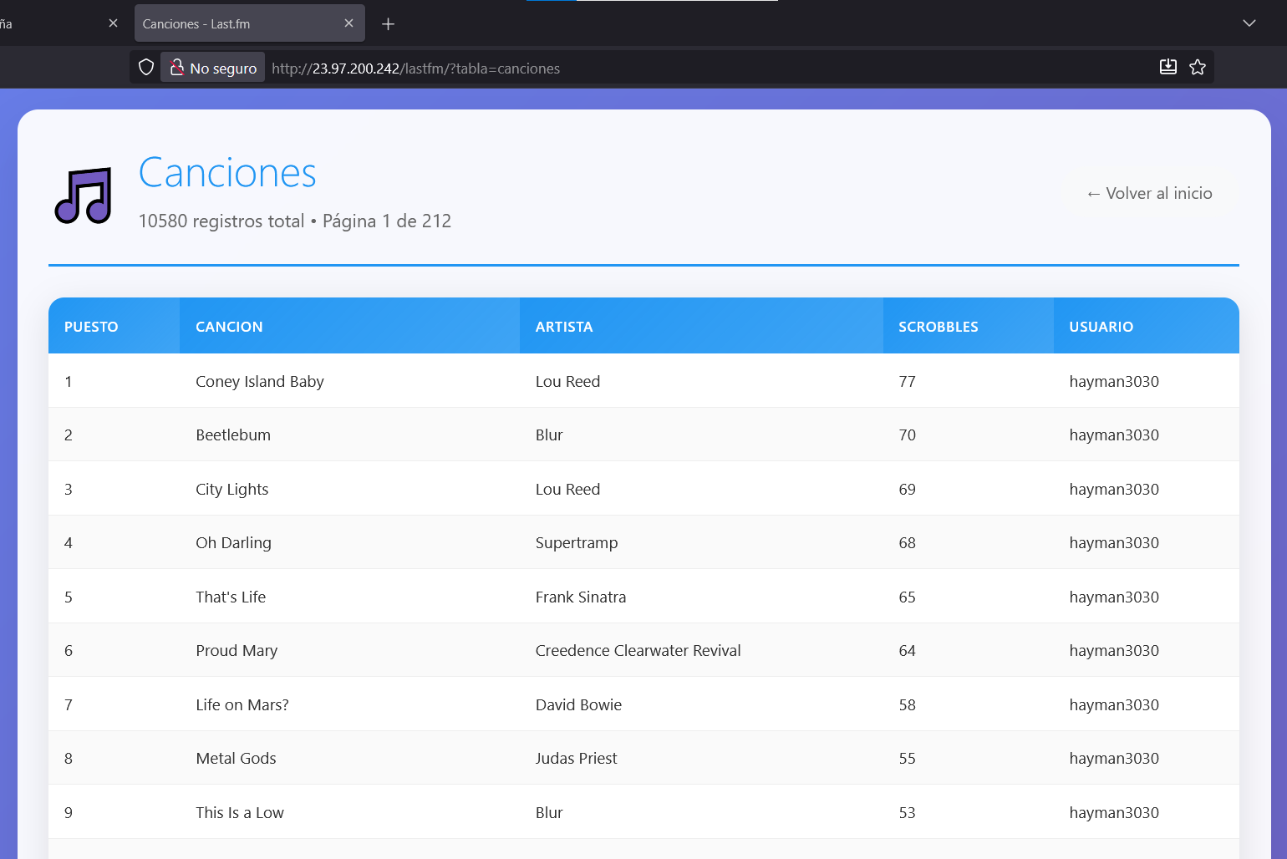Image resolution: width=1287 pixels, height=859 pixels.
Task: Click hayman3030 in the Proud Mary row
Action: click(1114, 651)
